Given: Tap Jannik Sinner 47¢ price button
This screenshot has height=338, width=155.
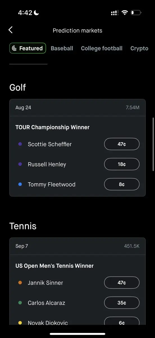Looking at the screenshot, I should [122, 283].
